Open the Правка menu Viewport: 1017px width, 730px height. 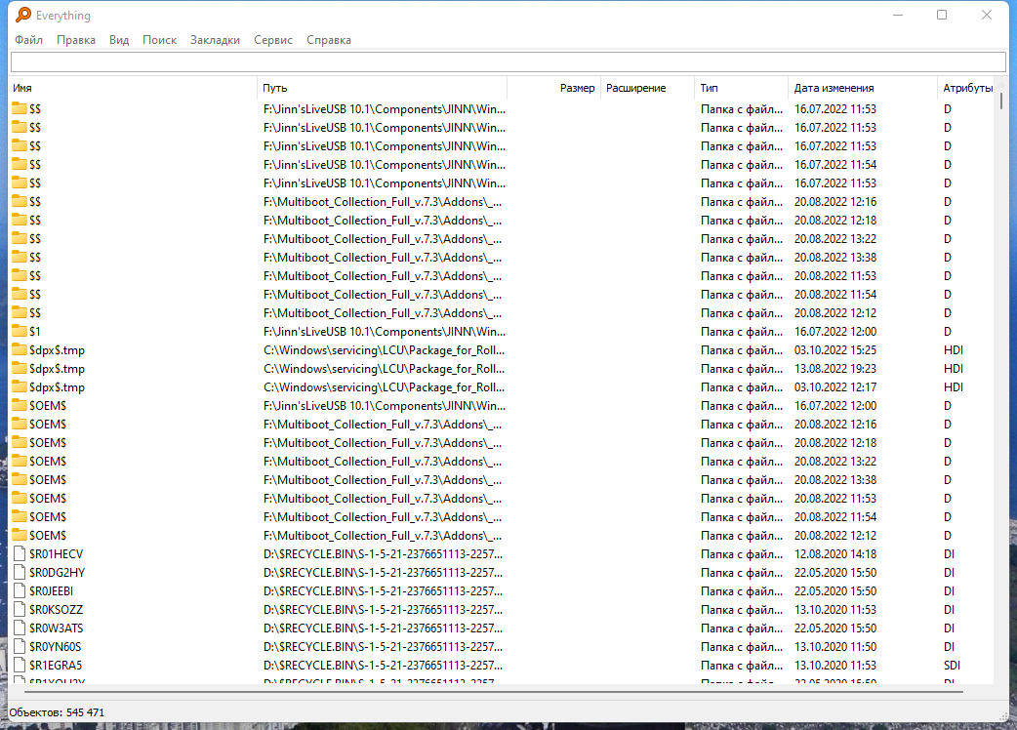coord(76,40)
